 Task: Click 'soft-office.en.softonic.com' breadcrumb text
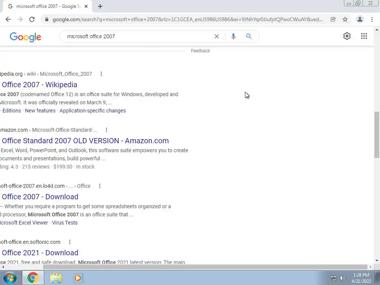click(30, 242)
